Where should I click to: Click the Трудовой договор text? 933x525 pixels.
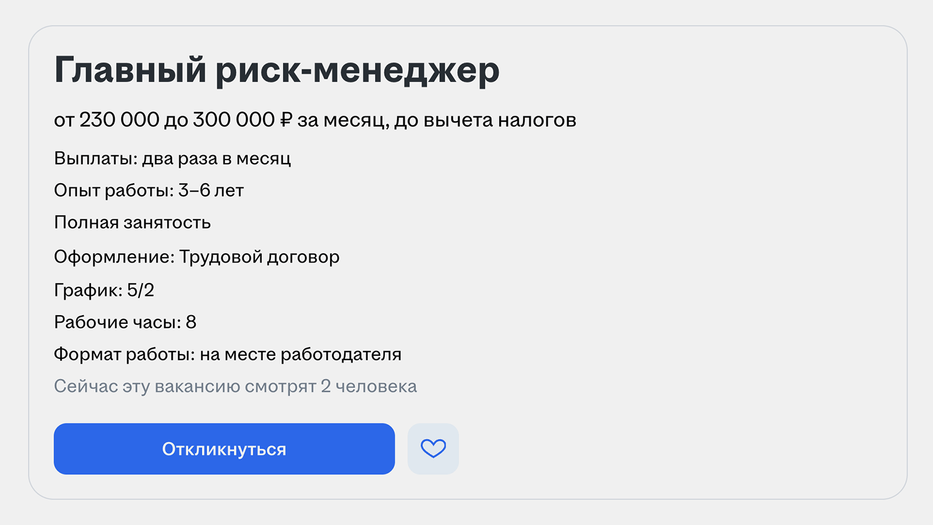[259, 257]
